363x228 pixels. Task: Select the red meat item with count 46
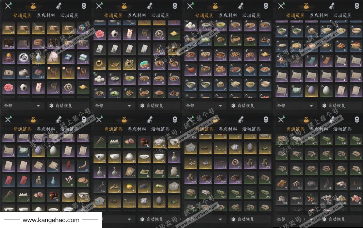pyautogui.click(x=356, y=199)
